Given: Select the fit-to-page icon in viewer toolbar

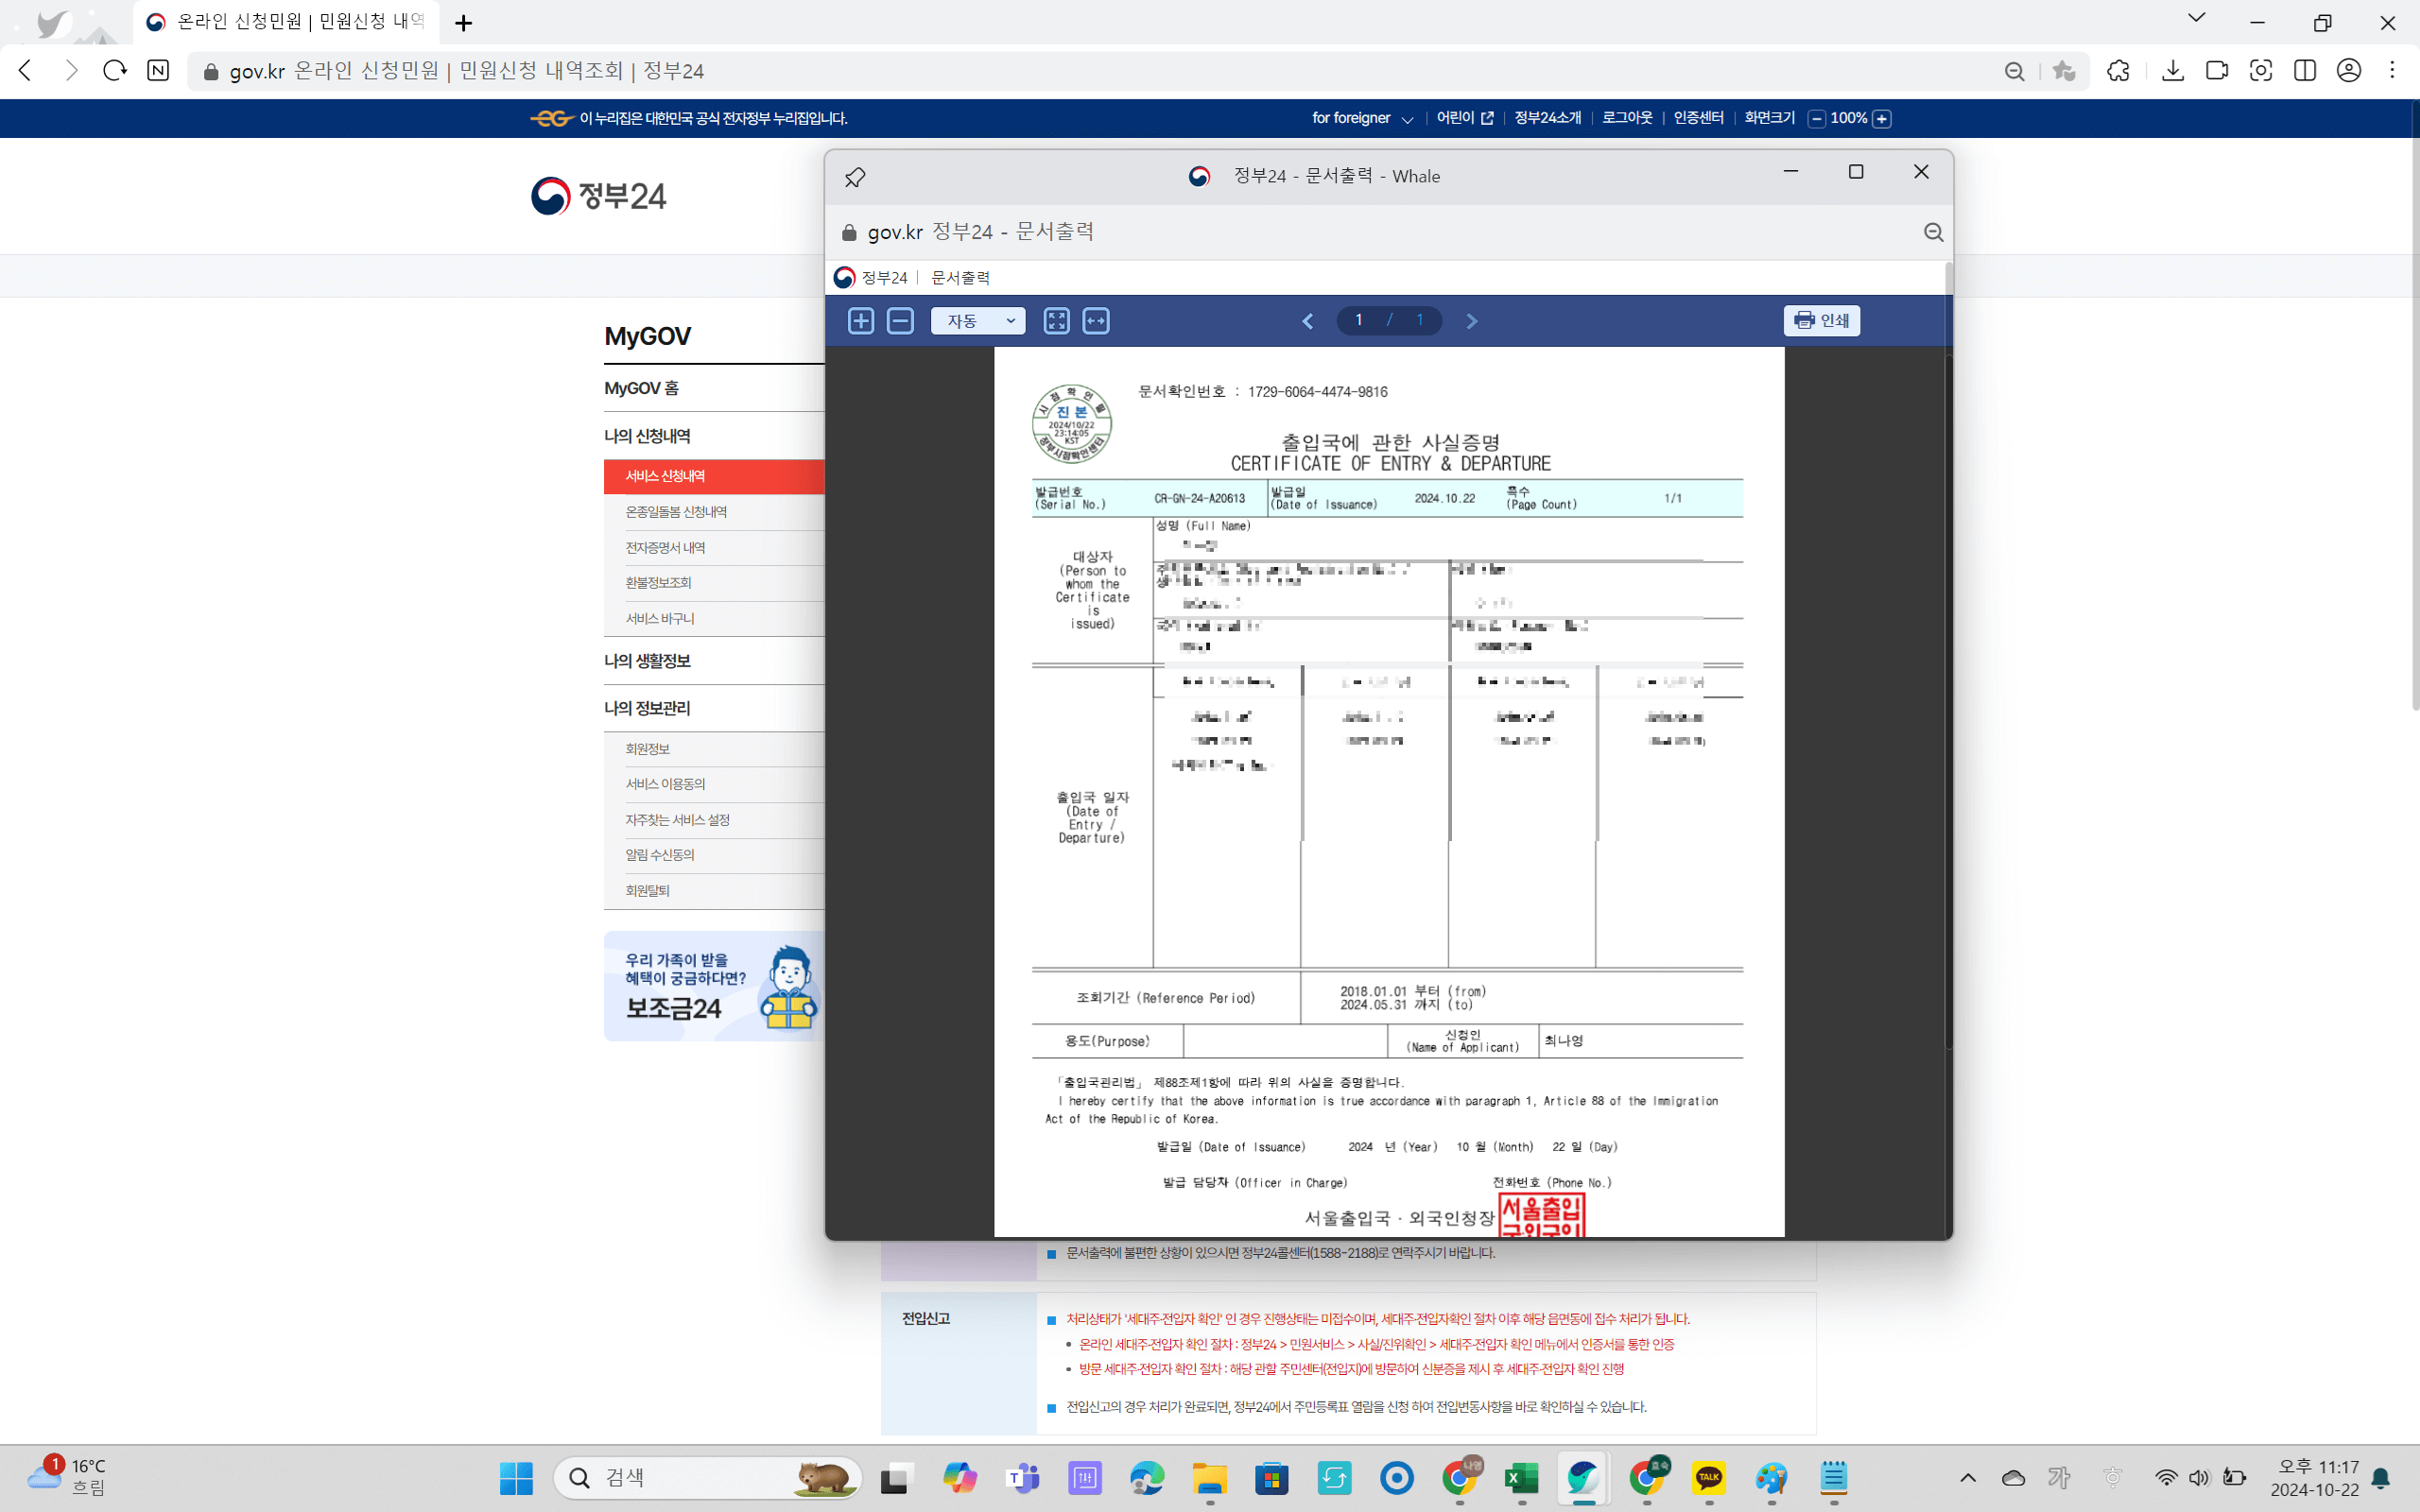Looking at the screenshot, I should tap(1056, 321).
